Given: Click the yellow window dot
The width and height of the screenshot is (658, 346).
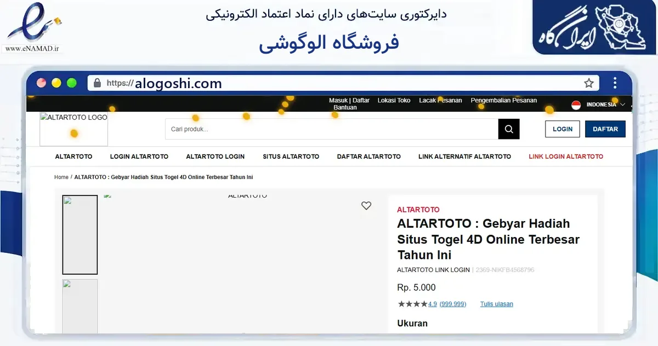Looking at the screenshot, I should (56, 83).
